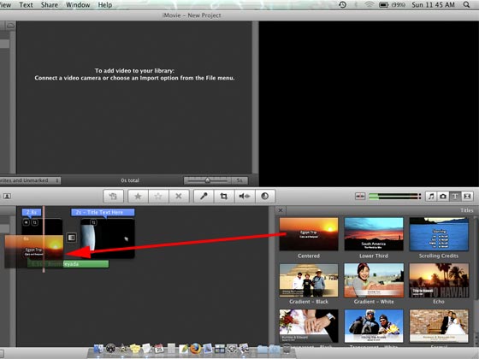Open the Window menu

[78, 5]
